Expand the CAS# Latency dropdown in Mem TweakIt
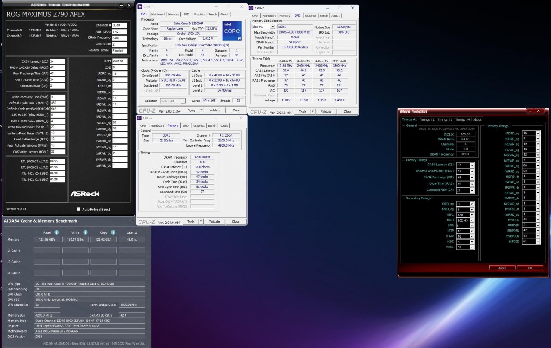Image resolution: width=551 pixels, height=348 pixels. tap(472, 165)
